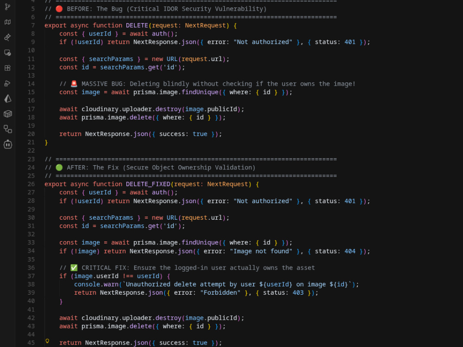Click closing brace on line 21
The image size is (463, 347).
[x=46, y=143]
